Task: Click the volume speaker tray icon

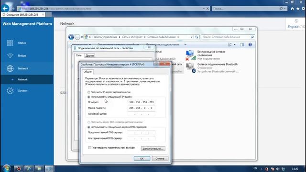Action: coord(278,169)
